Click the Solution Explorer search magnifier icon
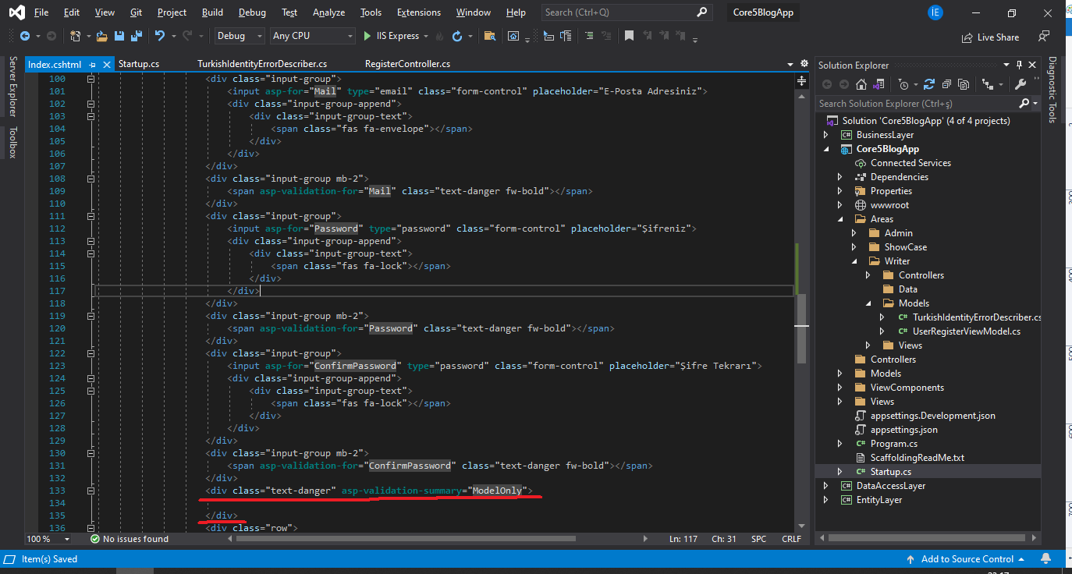Image resolution: width=1072 pixels, height=574 pixels. (x=1024, y=103)
